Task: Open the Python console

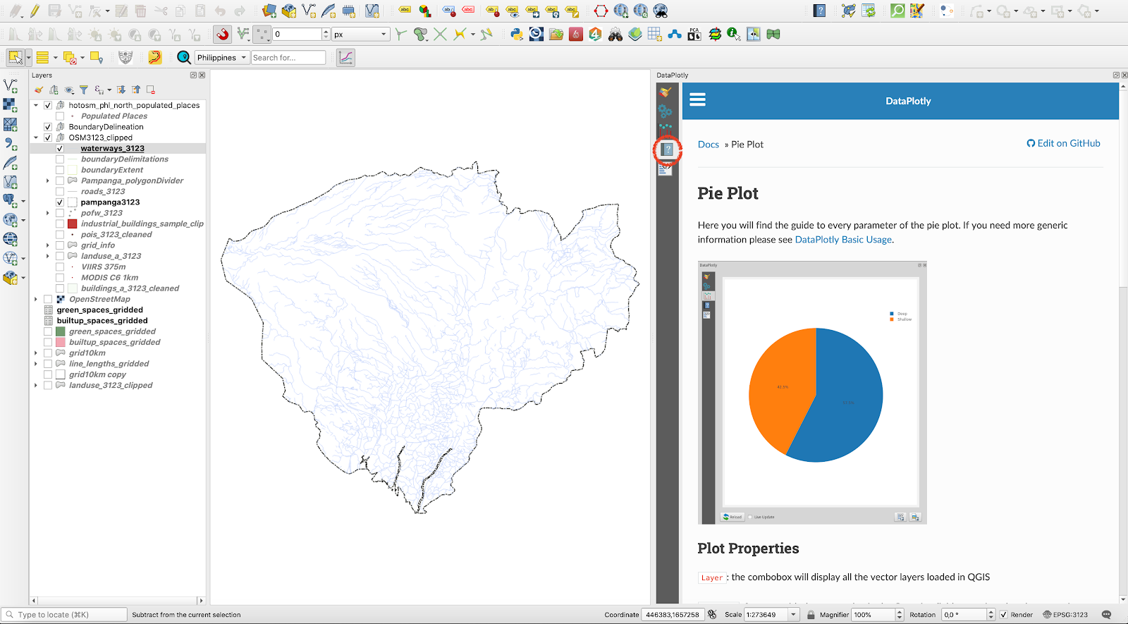Action: 517,35
